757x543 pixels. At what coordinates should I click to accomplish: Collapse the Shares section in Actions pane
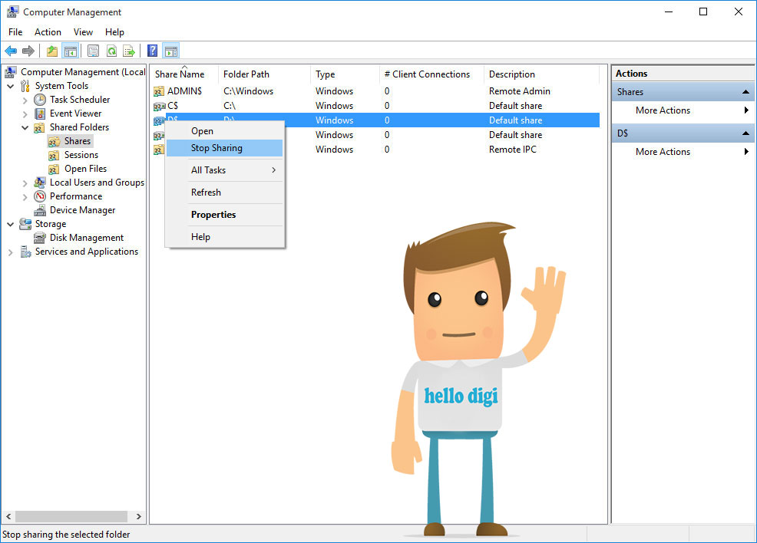[x=745, y=91]
